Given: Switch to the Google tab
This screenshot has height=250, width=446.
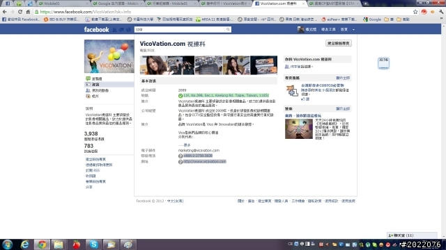Looking at the screenshot, I should 116,3.
